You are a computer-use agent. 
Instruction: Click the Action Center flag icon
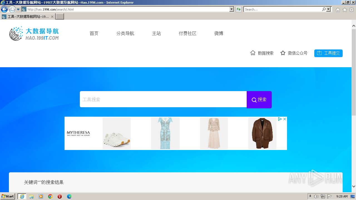pyautogui.click(x=330, y=196)
